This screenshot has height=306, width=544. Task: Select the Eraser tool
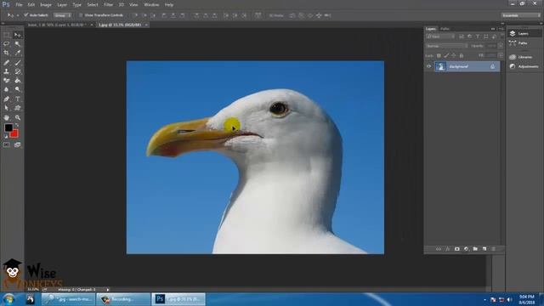pos(7,81)
